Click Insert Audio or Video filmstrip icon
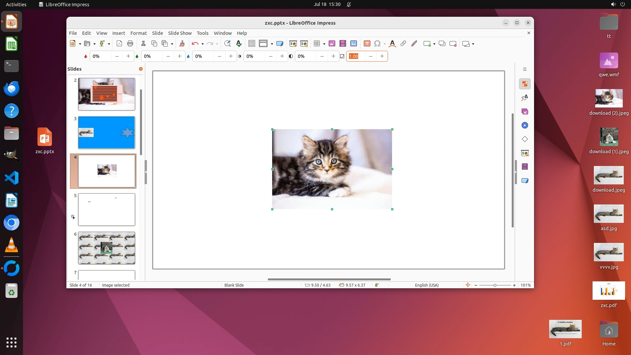The height and width of the screenshot is (355, 631). pos(343,44)
